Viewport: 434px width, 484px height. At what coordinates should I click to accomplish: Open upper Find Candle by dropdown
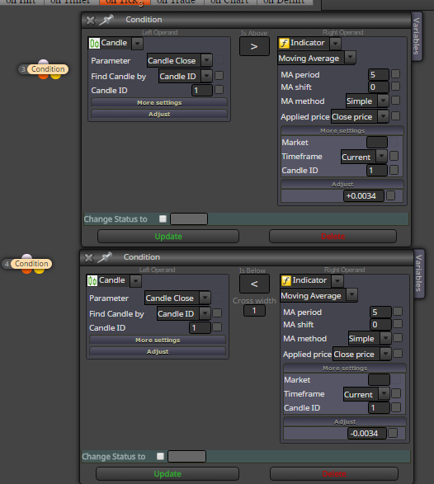pyautogui.click(x=206, y=76)
